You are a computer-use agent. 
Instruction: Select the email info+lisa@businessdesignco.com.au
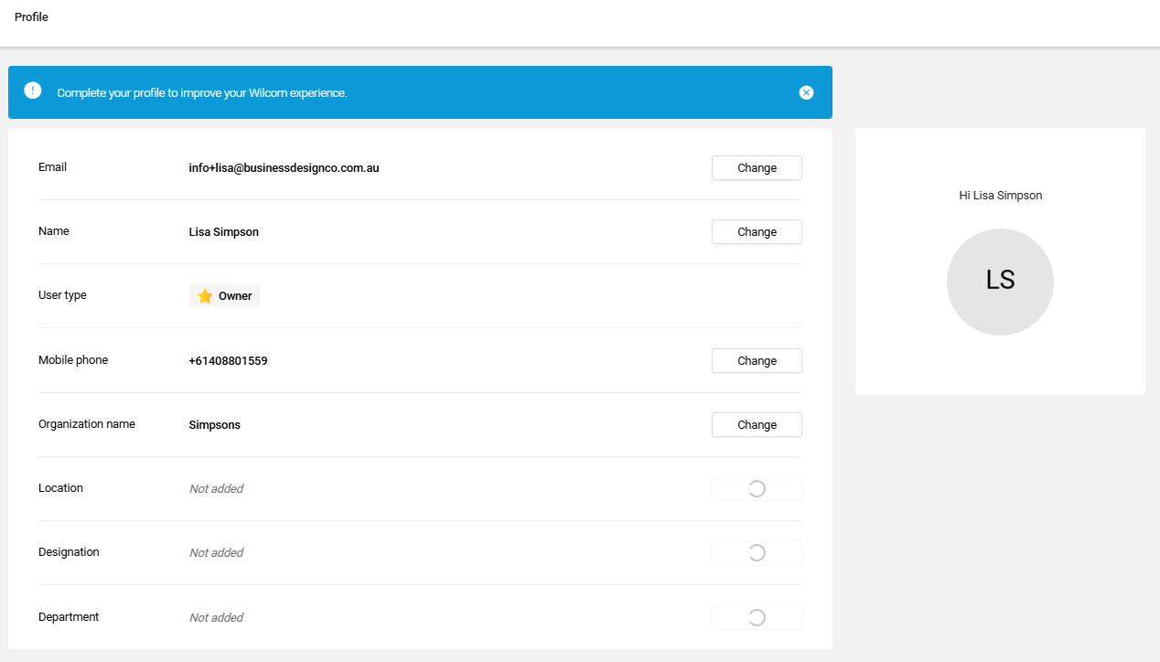point(284,168)
